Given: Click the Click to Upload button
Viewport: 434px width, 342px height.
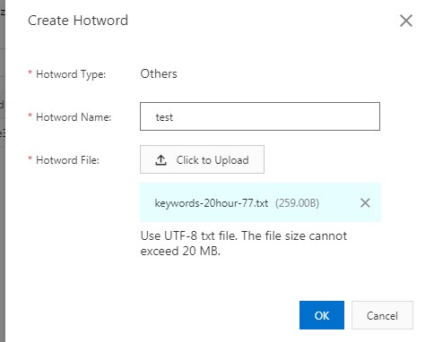Looking at the screenshot, I should 202,159.
